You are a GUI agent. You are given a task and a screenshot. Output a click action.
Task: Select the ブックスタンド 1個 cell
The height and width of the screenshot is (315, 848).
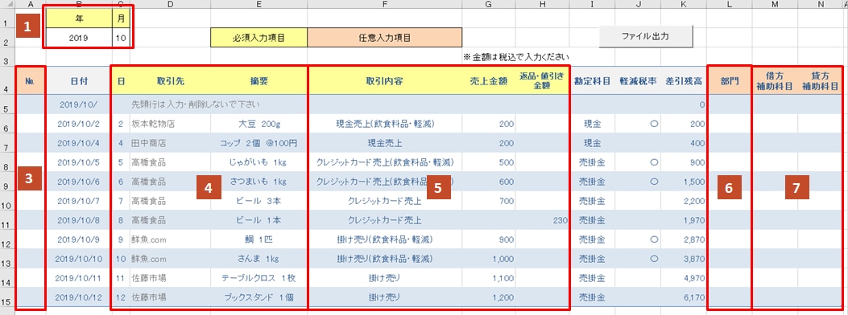(x=259, y=297)
